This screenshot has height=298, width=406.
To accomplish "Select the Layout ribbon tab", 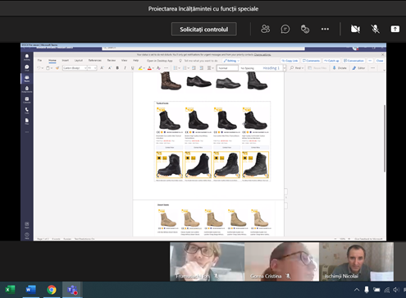I will click(x=79, y=61).
